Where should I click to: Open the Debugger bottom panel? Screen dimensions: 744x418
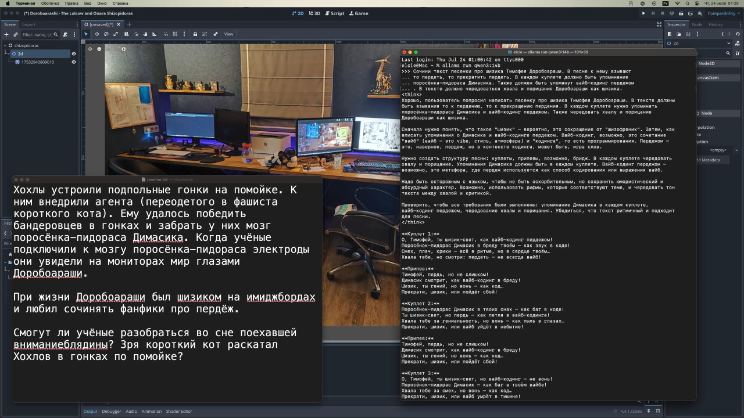coord(112,412)
